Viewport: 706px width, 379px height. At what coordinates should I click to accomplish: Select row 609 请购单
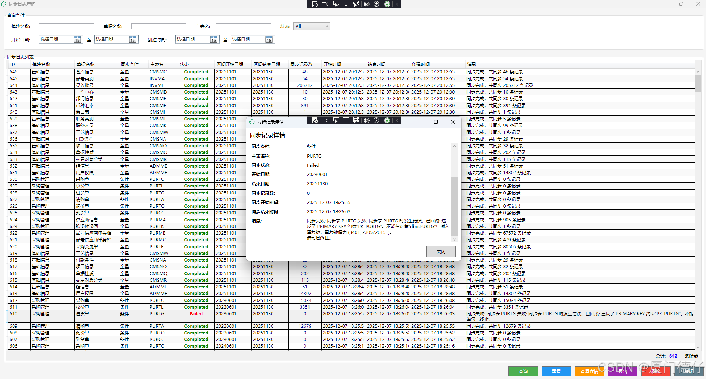[x=352, y=326]
